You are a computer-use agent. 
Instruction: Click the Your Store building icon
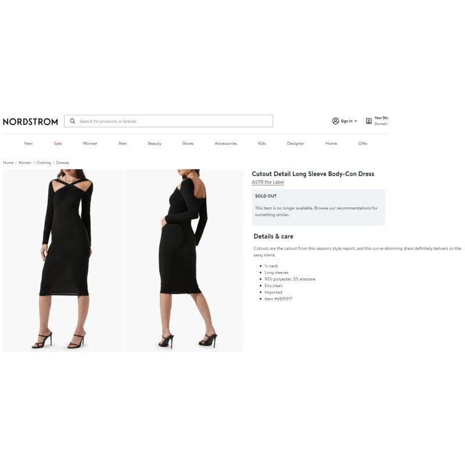pos(369,121)
